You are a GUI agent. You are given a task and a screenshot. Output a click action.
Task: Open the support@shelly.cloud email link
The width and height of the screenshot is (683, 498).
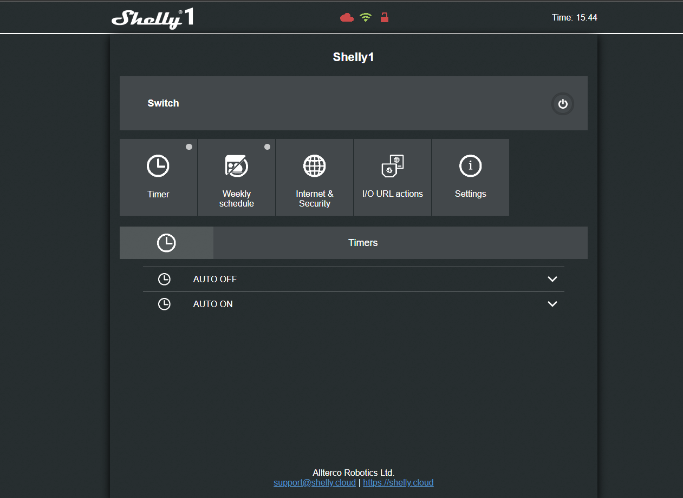coord(315,483)
